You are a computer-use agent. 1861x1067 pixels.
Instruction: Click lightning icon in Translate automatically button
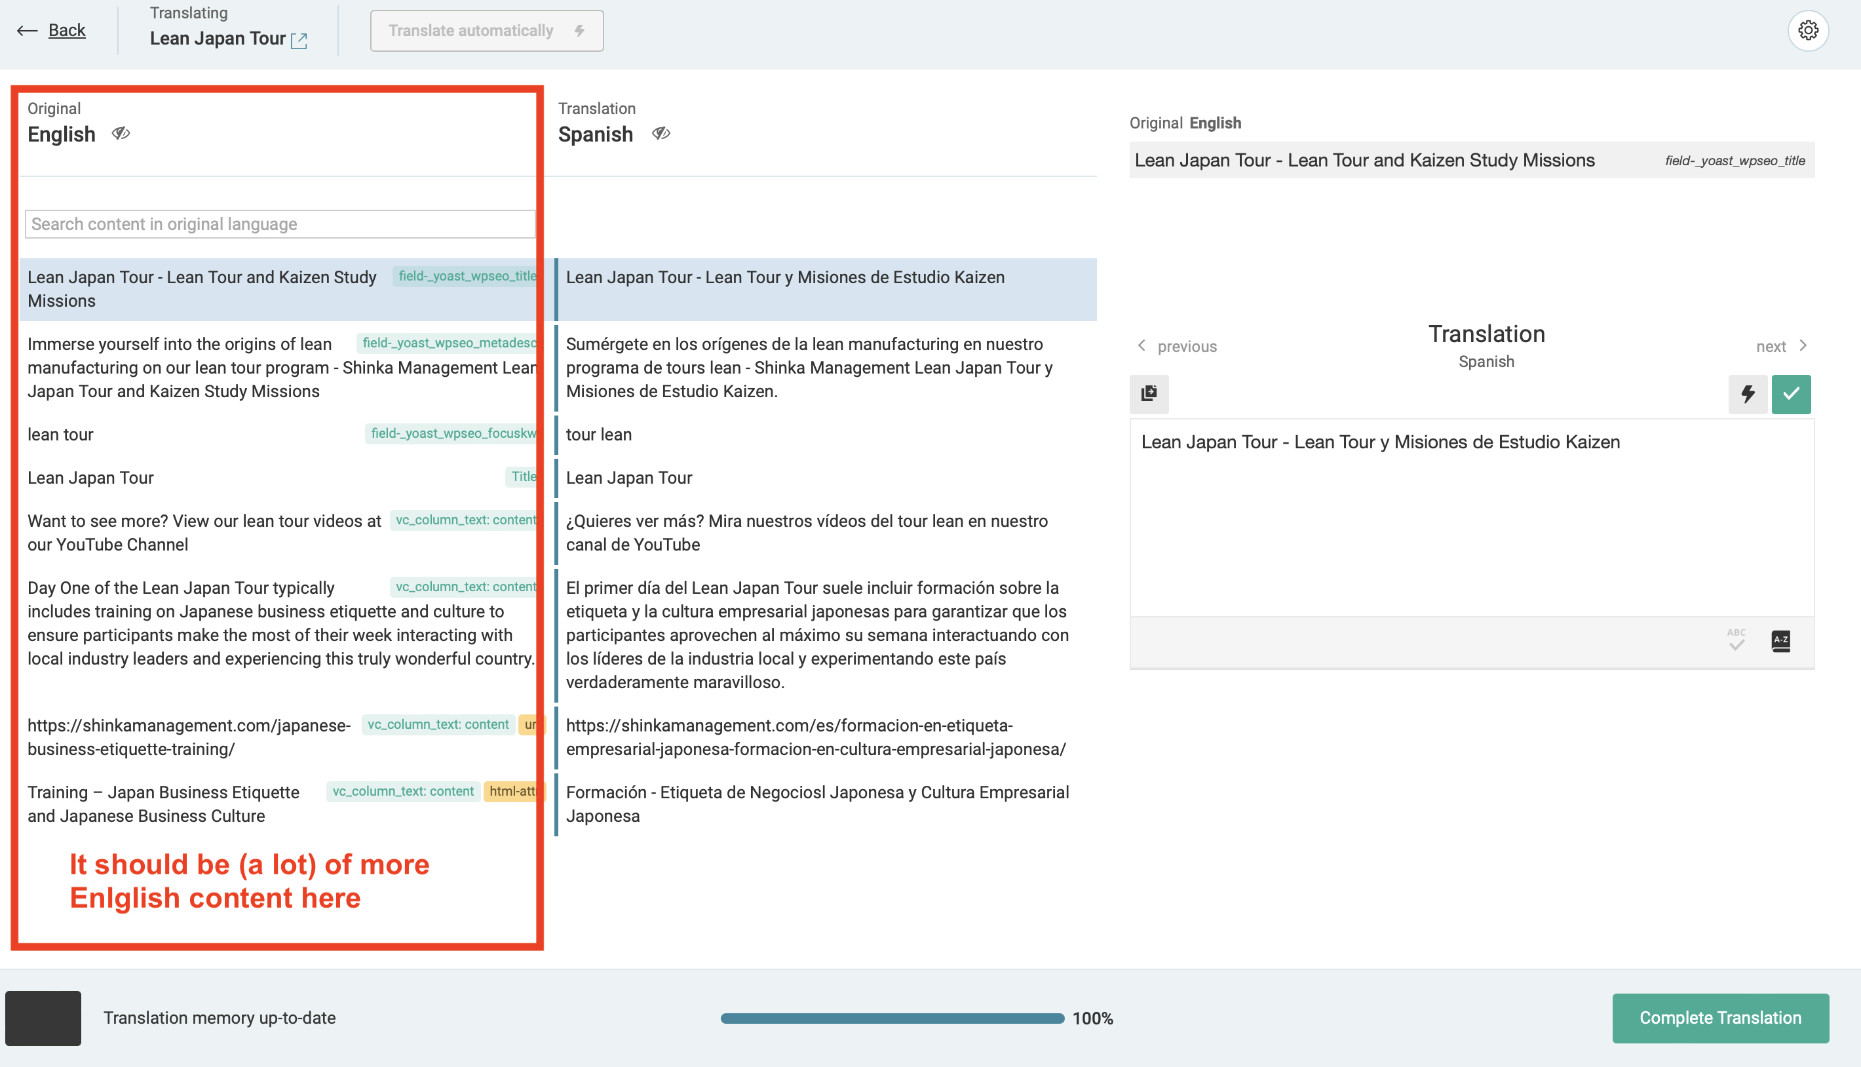pos(579,31)
